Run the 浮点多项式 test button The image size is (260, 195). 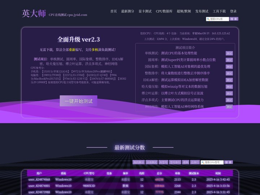coord(229,100)
